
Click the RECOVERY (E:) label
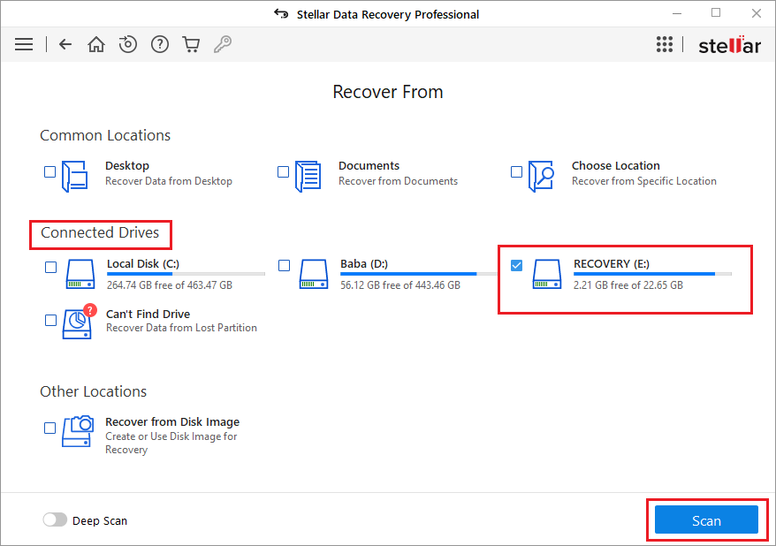[612, 263]
